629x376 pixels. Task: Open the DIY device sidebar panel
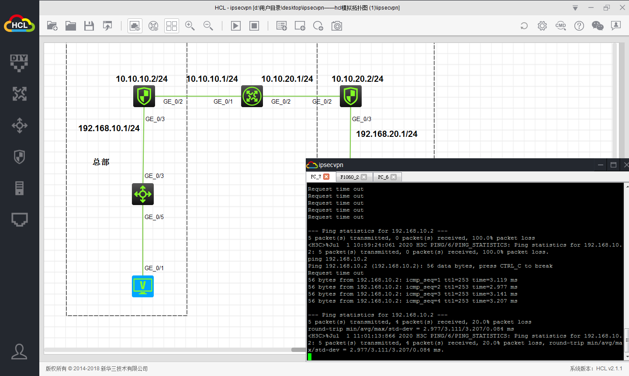[19, 63]
